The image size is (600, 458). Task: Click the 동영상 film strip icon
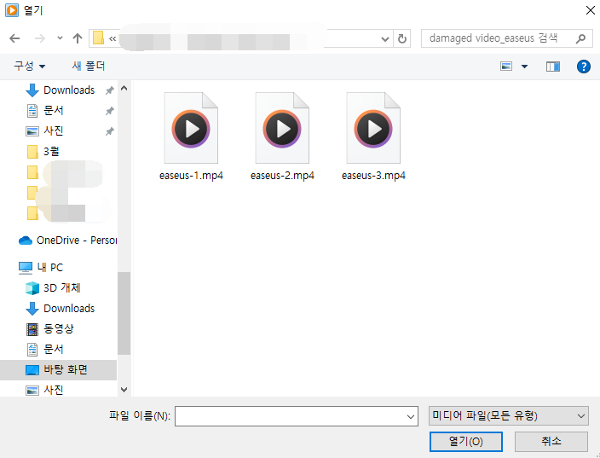(x=32, y=329)
